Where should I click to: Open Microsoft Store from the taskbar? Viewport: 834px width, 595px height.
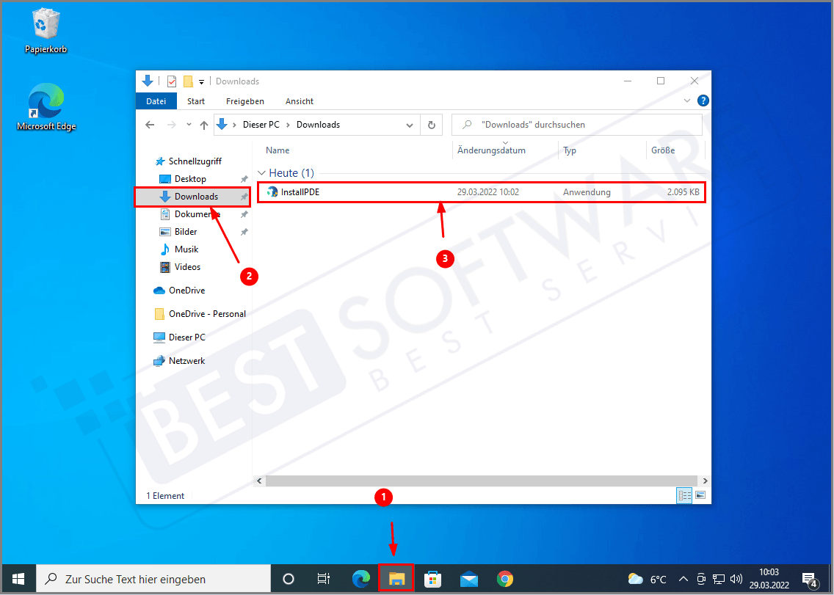(432, 578)
